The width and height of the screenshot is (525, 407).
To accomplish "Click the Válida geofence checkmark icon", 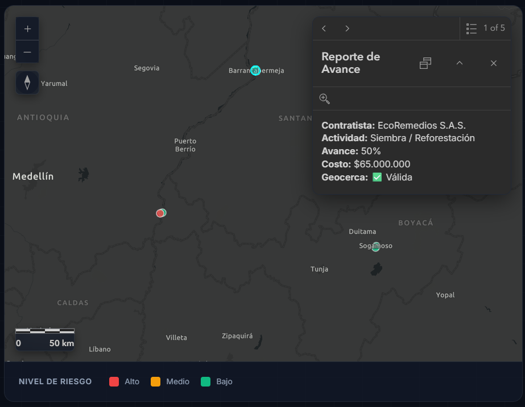I will (377, 177).
